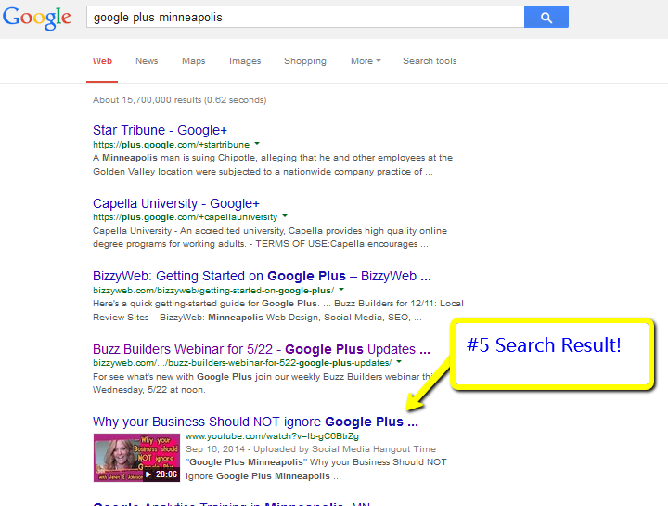
Task: Open the 'Capella University - Google+' result
Action: (176, 203)
